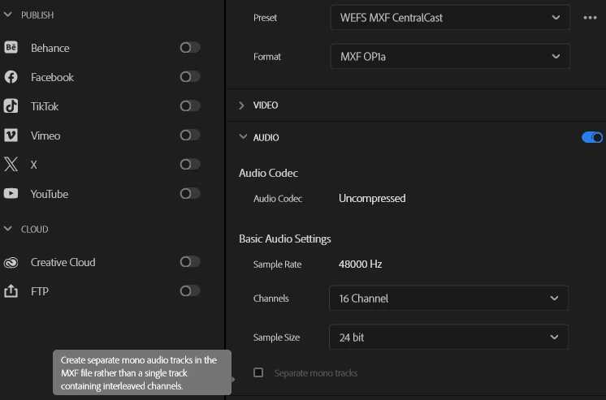Click the Creative Cloud icon
The height and width of the screenshot is (400, 606).
point(11,262)
